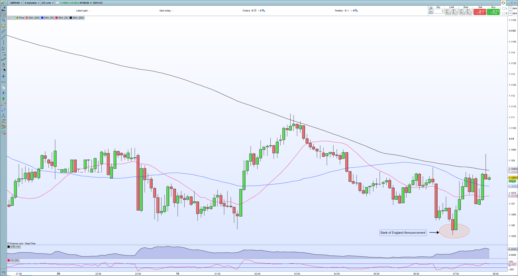Select the magnifier zoom tool

coord(4,20)
